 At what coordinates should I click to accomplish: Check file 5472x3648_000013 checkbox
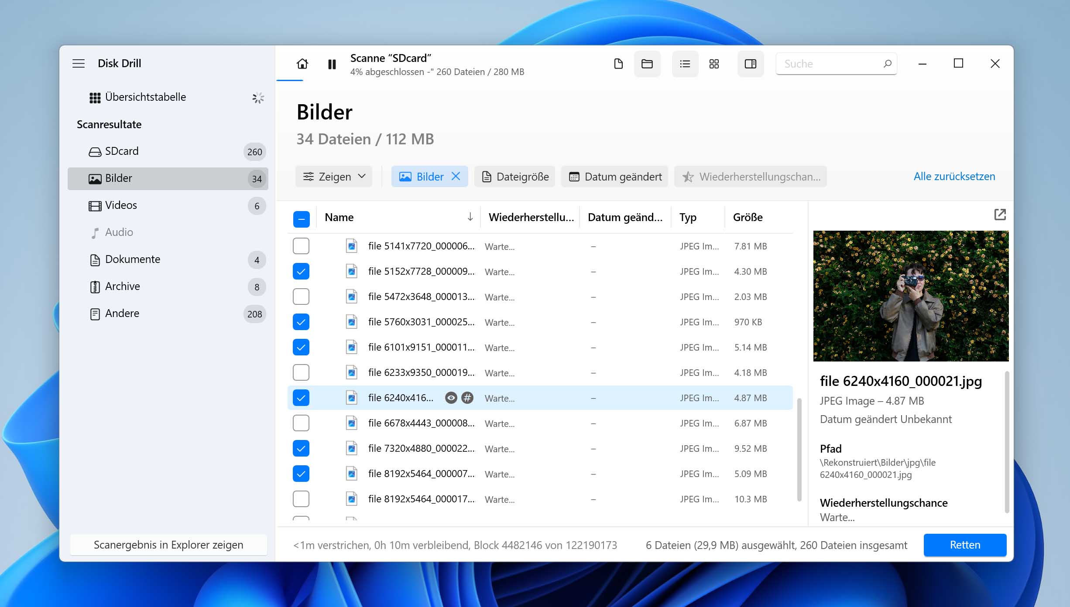(x=301, y=297)
